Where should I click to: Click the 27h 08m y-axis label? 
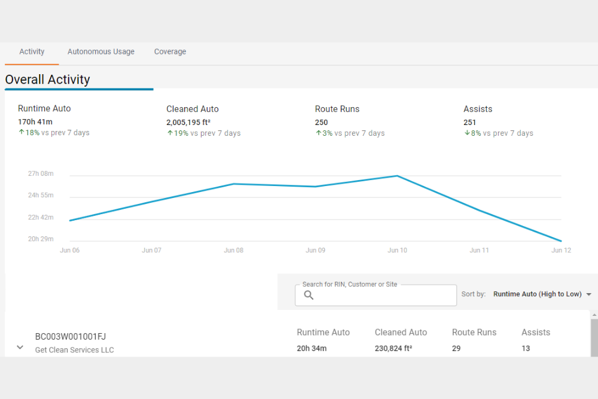point(41,173)
